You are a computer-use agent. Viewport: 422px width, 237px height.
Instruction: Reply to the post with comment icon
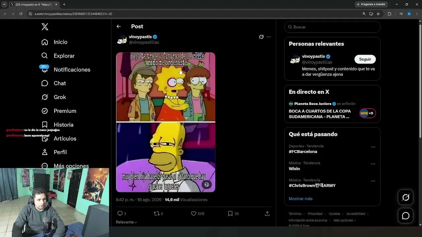(120, 214)
